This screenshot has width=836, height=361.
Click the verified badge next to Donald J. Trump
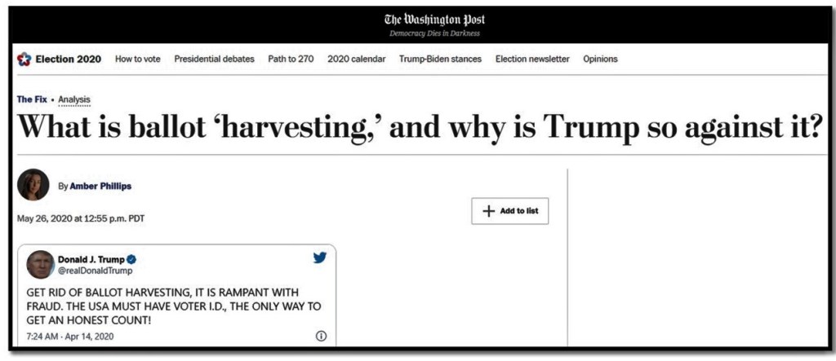pos(131,259)
